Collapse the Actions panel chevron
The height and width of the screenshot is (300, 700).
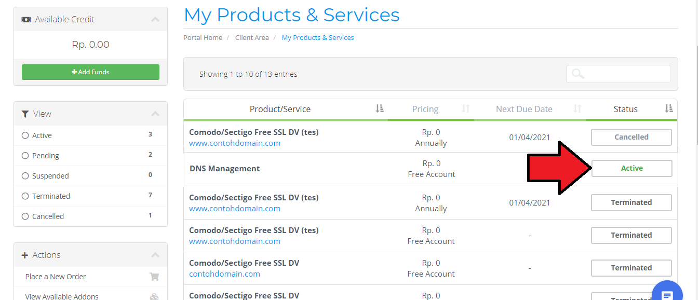coord(155,255)
